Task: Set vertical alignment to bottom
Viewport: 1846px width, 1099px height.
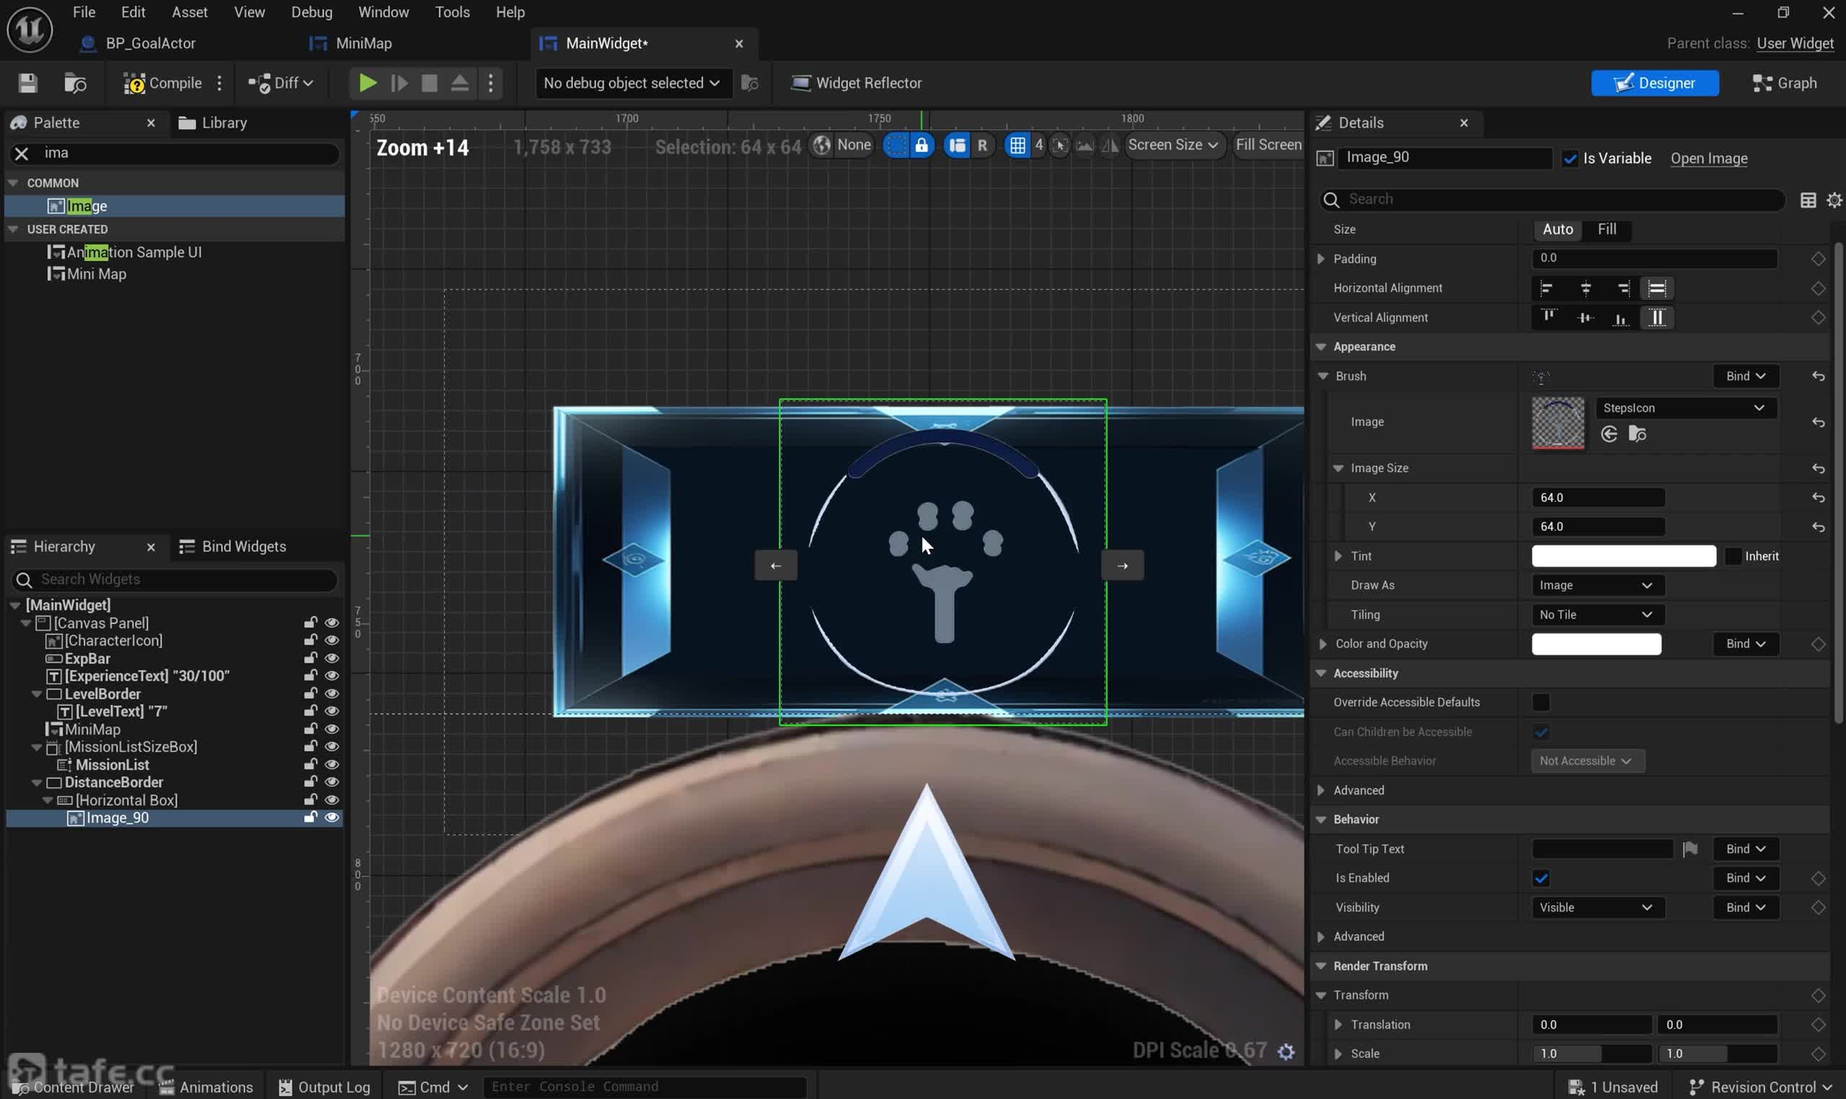Action: [x=1620, y=318]
